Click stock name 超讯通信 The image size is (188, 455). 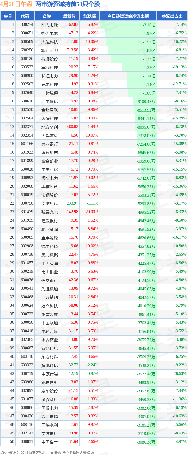[50, 365]
